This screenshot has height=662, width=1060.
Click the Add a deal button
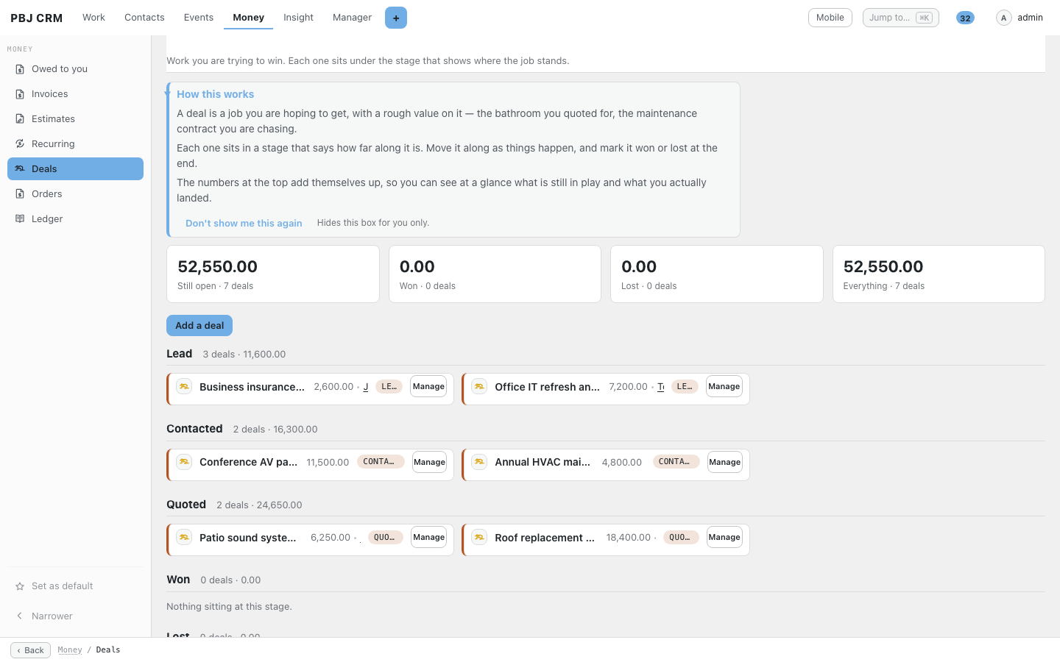(199, 326)
